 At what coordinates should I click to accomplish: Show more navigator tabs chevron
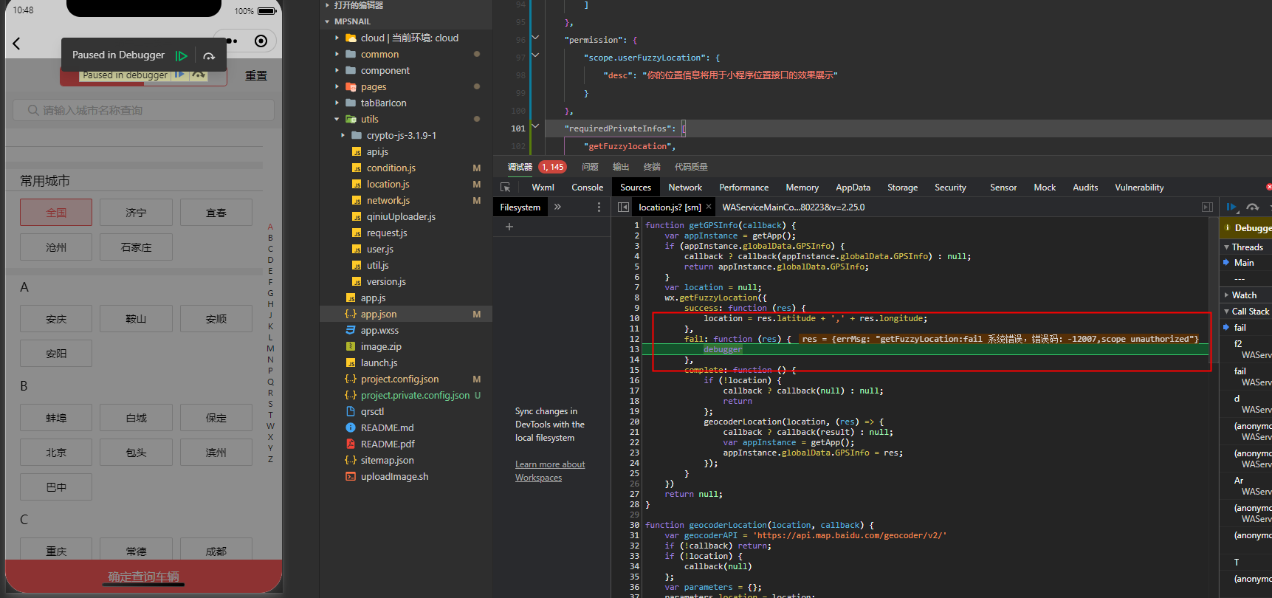(557, 207)
